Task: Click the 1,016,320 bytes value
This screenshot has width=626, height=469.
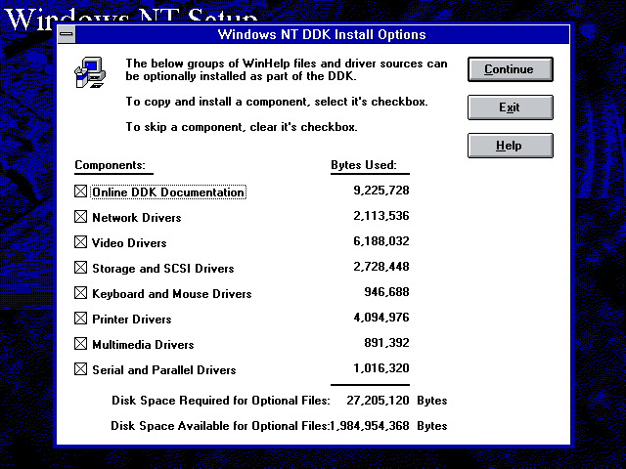Action: point(381,368)
